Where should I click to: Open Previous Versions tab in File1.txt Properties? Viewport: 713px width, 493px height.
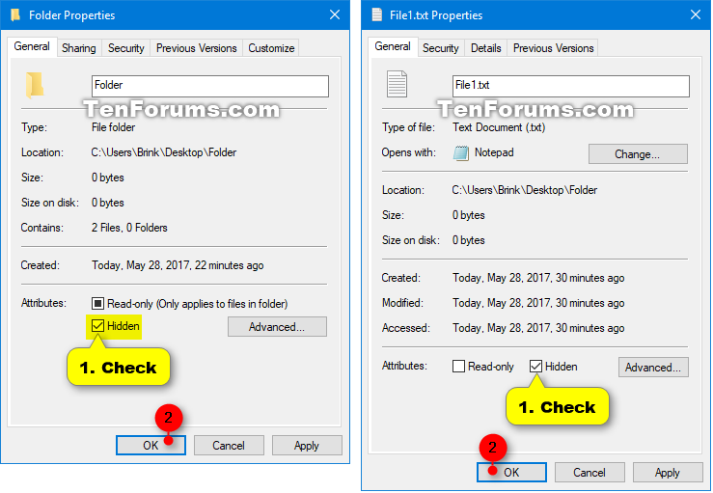click(553, 48)
